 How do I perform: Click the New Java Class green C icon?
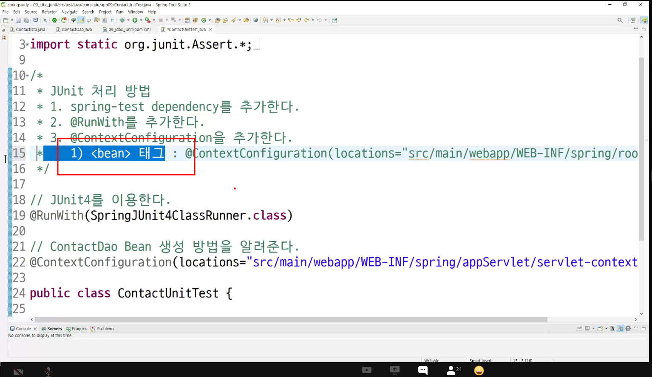tap(204, 20)
